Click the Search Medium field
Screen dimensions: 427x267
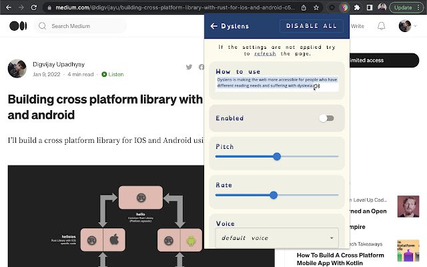pos(80,26)
